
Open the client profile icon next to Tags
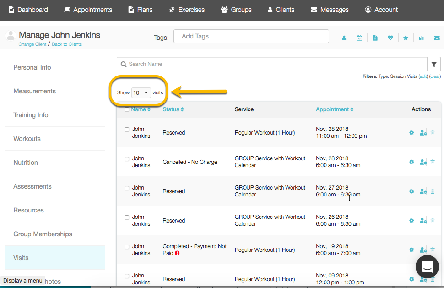344,38
